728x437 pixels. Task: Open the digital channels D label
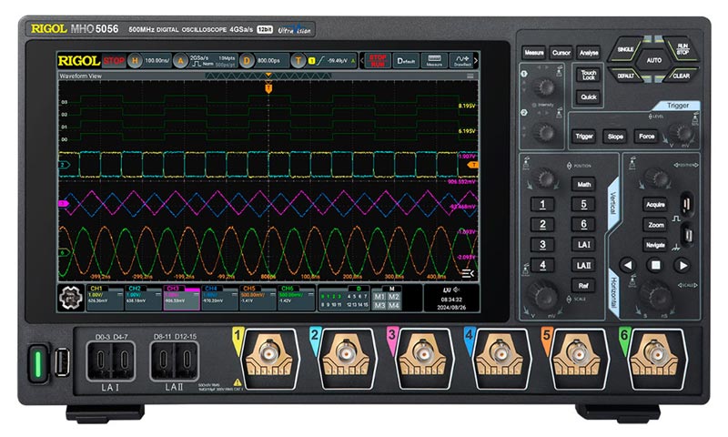click(358, 289)
